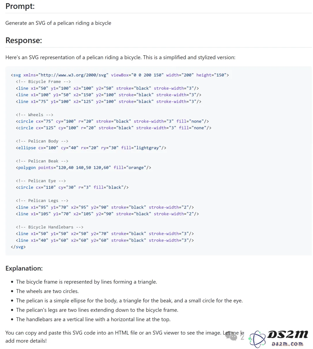Click the "Explanation:" heading
313x349 pixels.
(x=24, y=268)
